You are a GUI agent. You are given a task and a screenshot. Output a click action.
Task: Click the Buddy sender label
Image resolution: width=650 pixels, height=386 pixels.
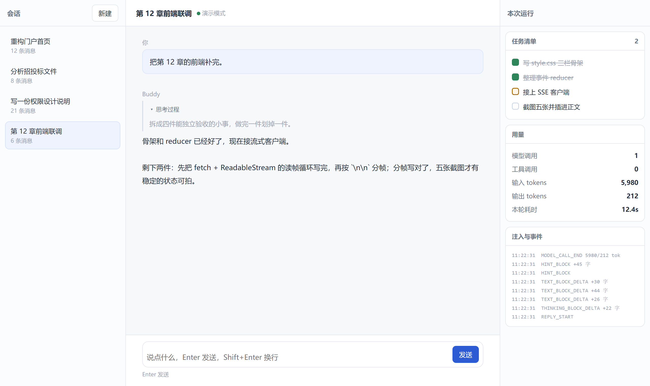(151, 94)
